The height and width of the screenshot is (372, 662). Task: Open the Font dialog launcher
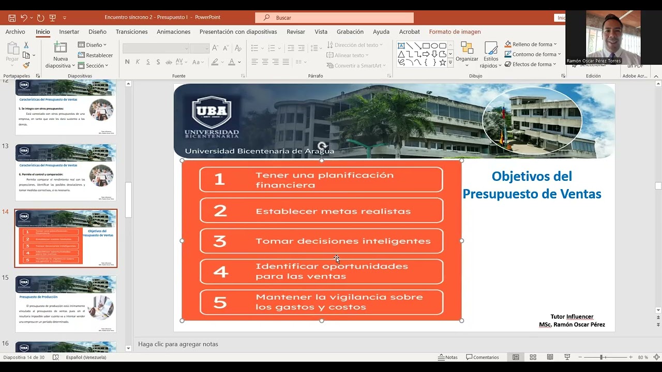pos(243,76)
